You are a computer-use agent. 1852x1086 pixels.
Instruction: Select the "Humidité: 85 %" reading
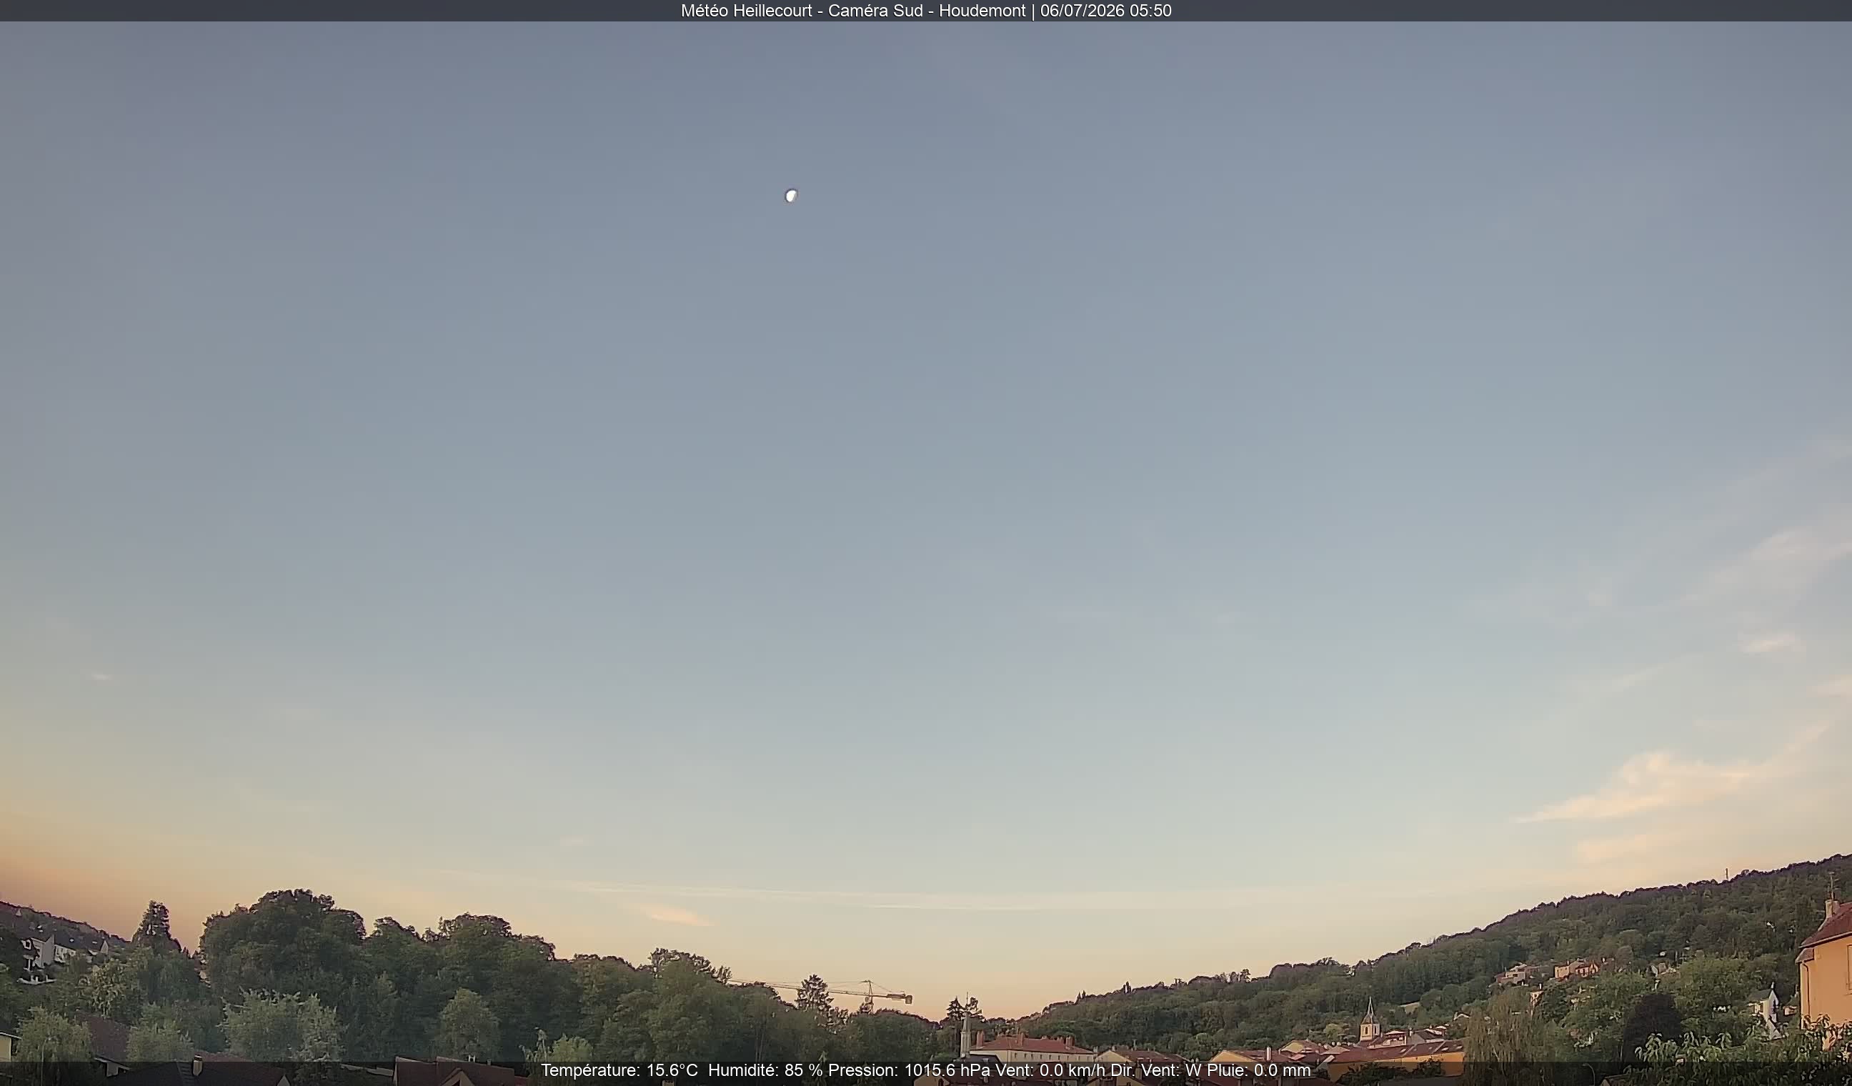[765, 1070]
